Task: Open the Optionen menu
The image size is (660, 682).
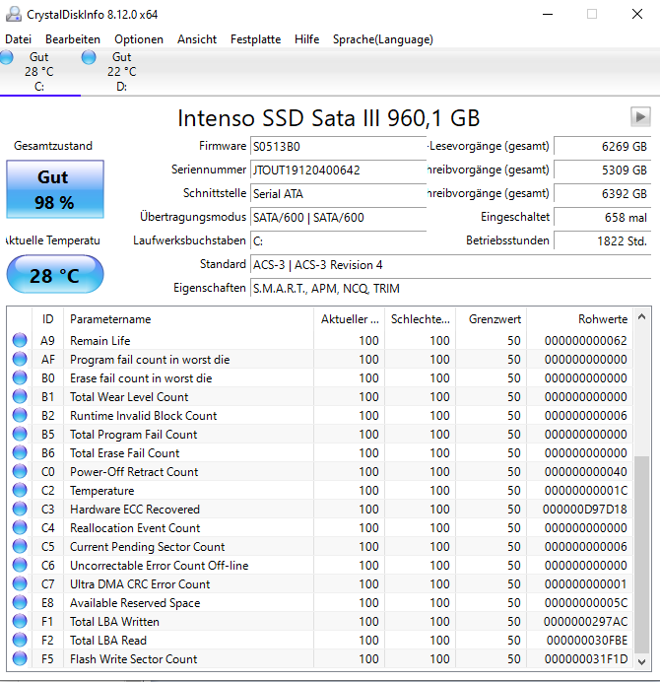Action: click(x=139, y=39)
